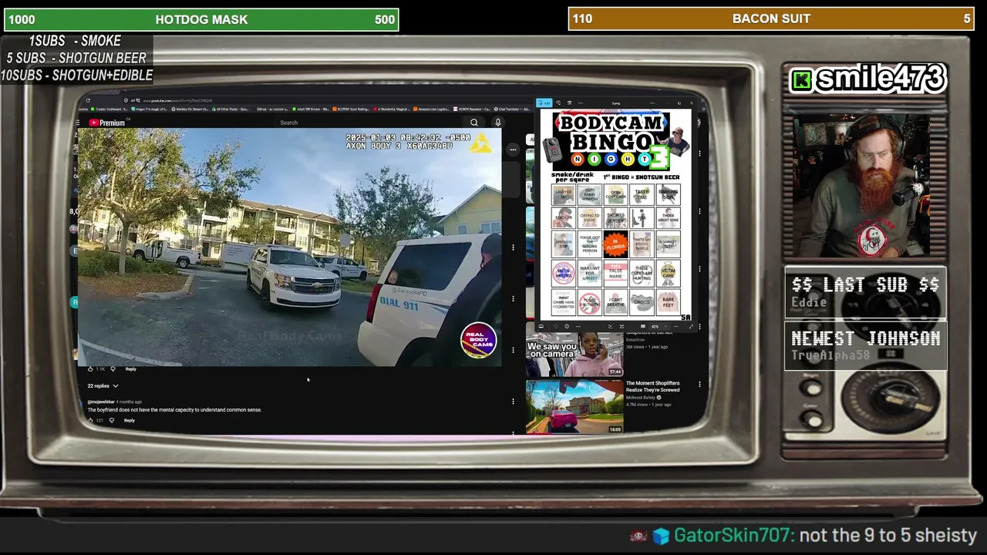Click the 'Warrant for Arrest' bingo square
Screen dimensions: 987x555
point(589,274)
